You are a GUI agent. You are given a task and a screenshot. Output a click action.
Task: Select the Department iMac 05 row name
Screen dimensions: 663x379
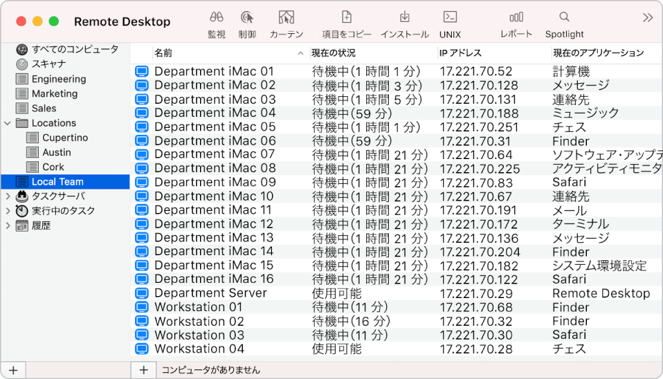tap(215, 127)
